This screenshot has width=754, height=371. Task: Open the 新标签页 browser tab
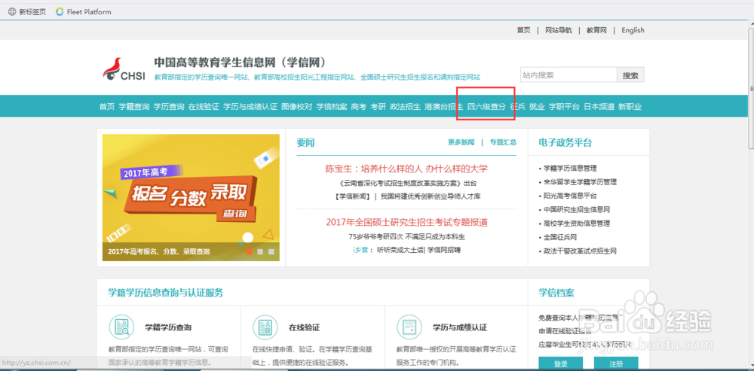pos(27,12)
